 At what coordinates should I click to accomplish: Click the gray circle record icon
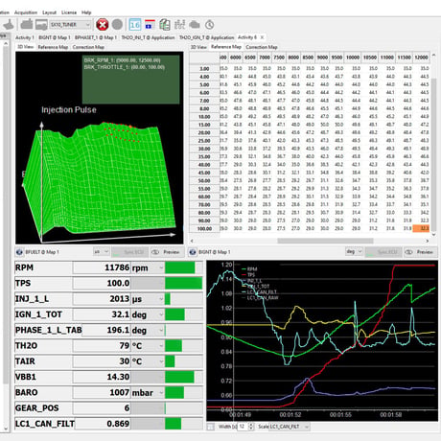pos(117,25)
